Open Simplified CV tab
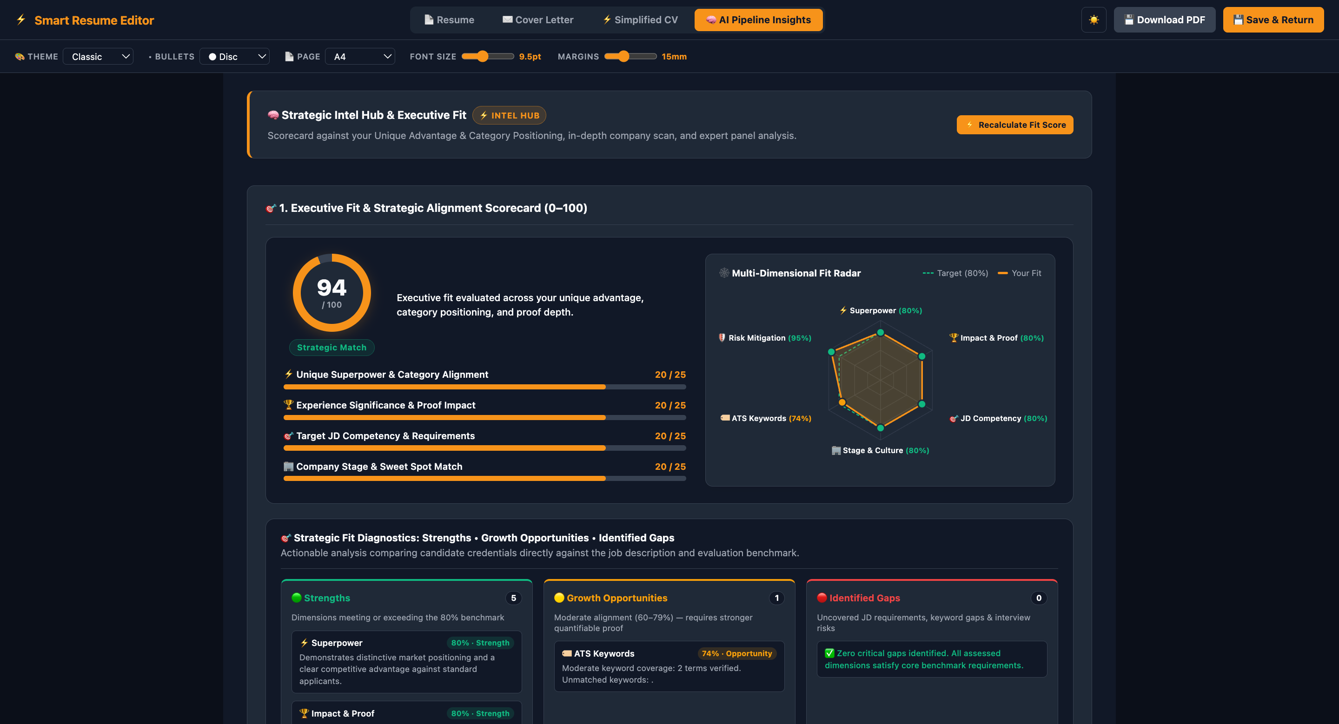 [640, 20]
